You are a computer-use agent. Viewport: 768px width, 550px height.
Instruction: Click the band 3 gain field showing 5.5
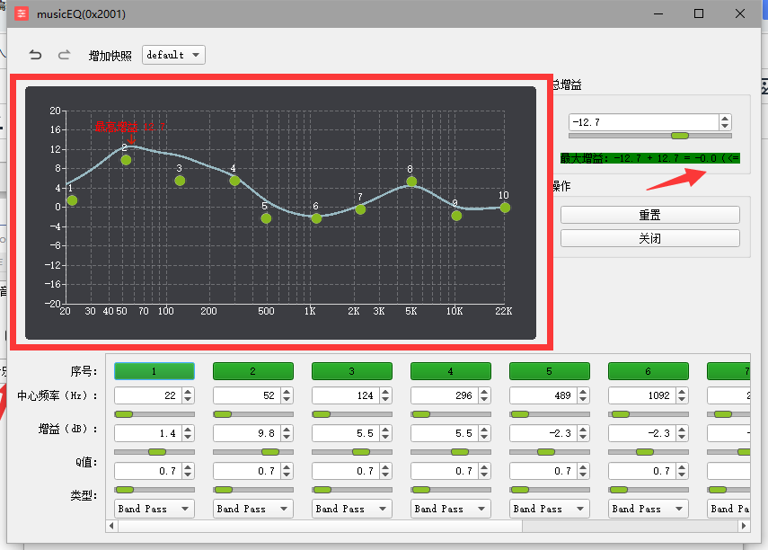pos(346,433)
